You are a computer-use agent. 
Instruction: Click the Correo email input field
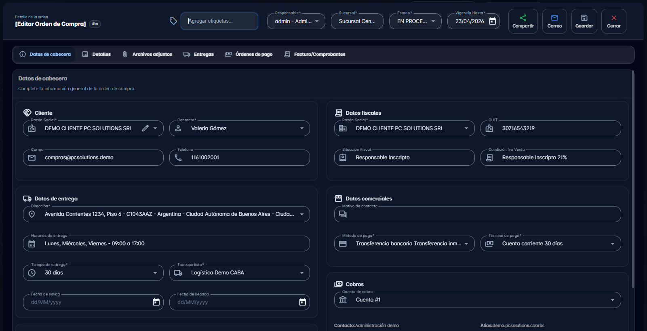point(93,158)
